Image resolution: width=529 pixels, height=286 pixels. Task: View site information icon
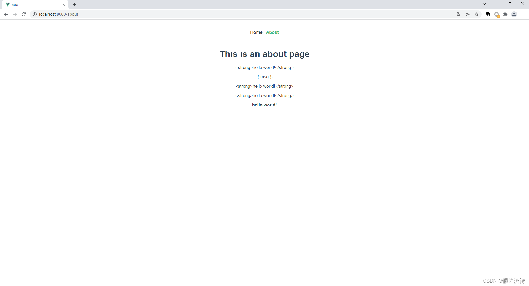(35, 14)
